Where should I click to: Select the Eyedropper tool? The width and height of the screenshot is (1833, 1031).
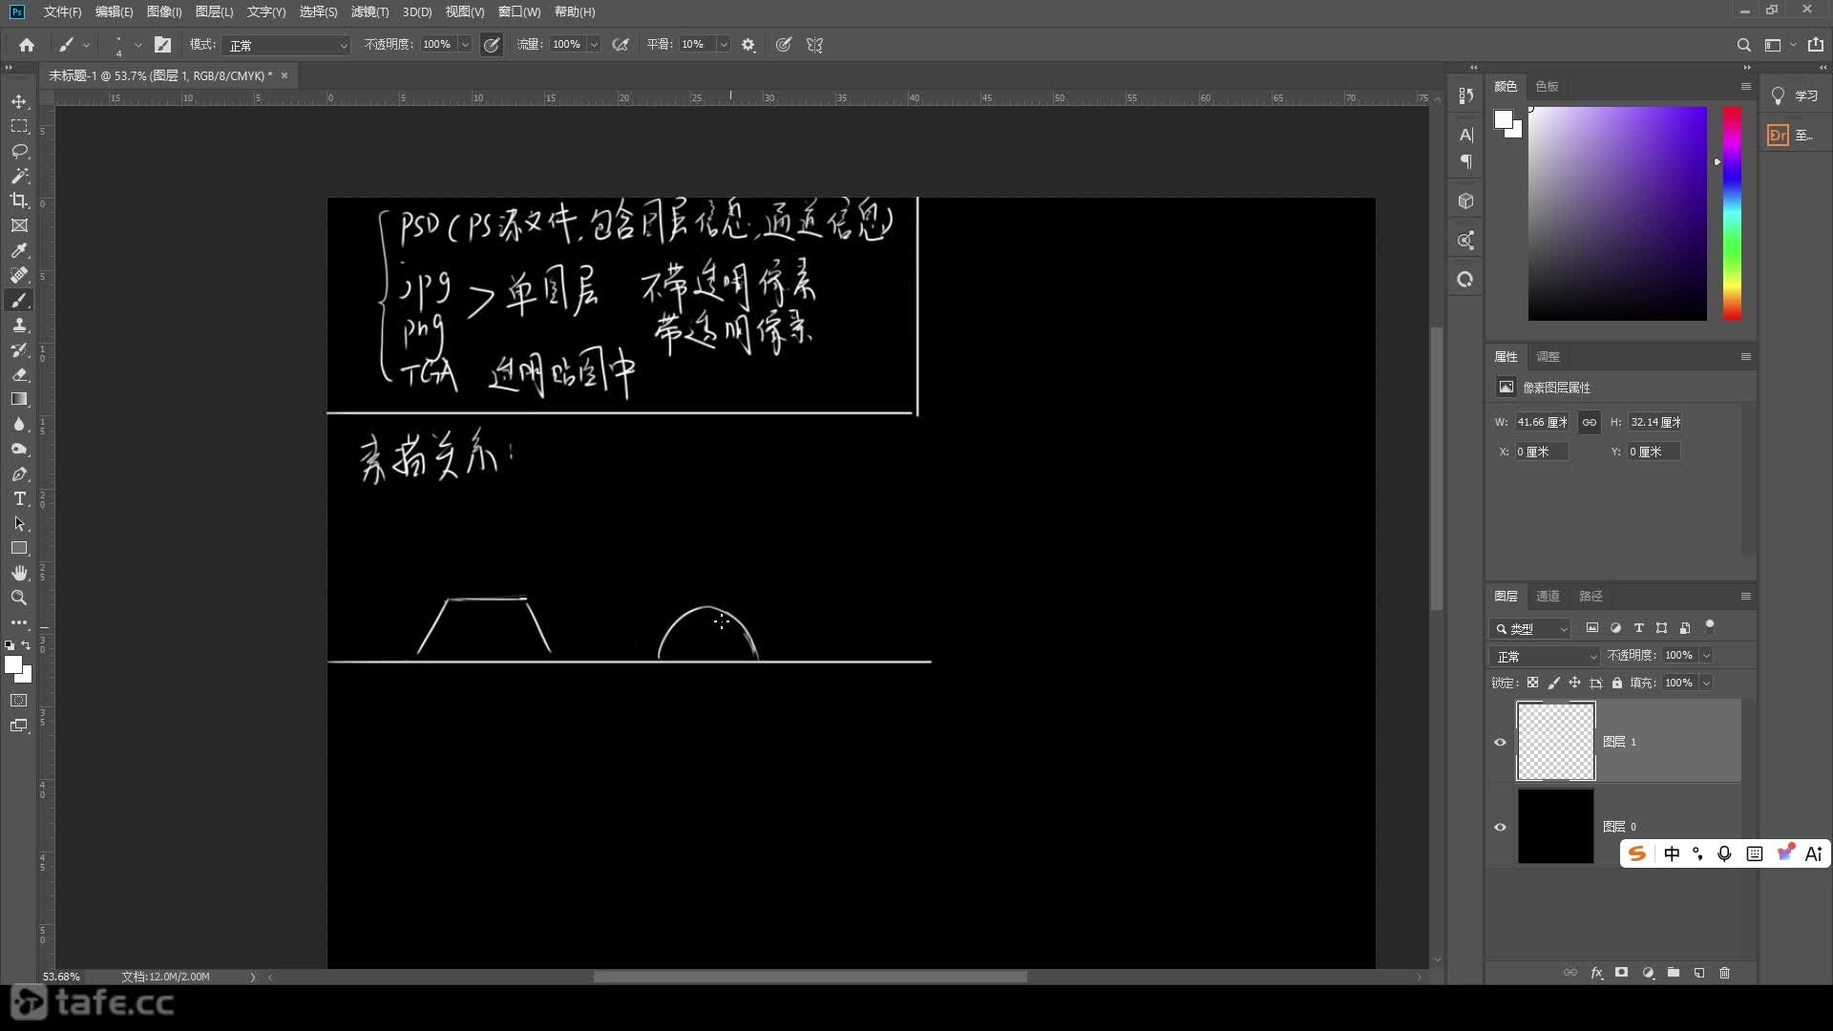[x=19, y=250]
